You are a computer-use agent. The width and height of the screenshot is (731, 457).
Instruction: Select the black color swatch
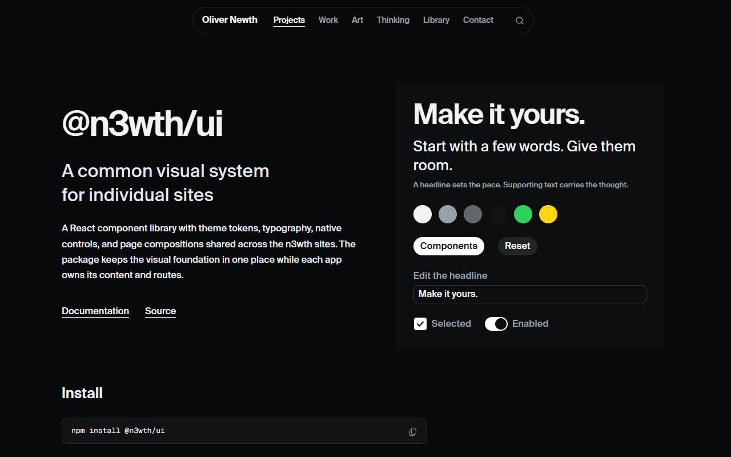pyautogui.click(x=498, y=214)
